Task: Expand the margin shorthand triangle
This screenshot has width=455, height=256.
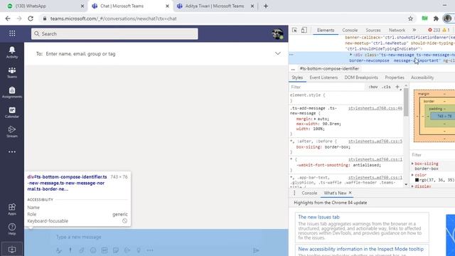Action: point(315,119)
